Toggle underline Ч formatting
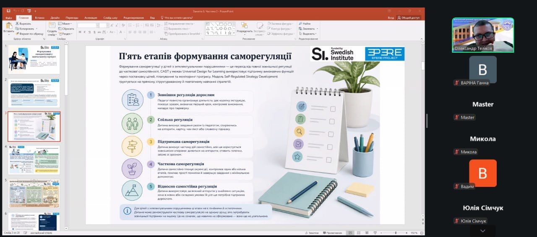 [89, 33]
